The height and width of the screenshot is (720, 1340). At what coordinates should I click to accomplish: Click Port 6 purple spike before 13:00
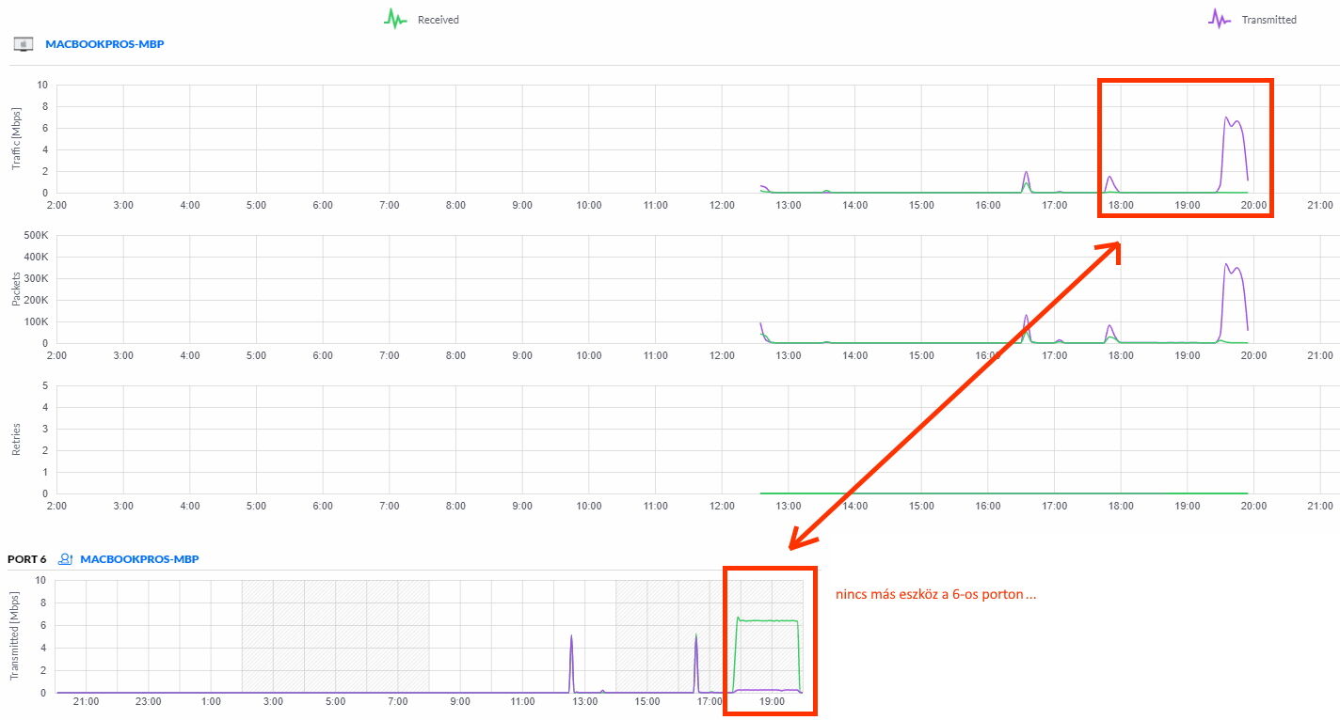[571, 658]
